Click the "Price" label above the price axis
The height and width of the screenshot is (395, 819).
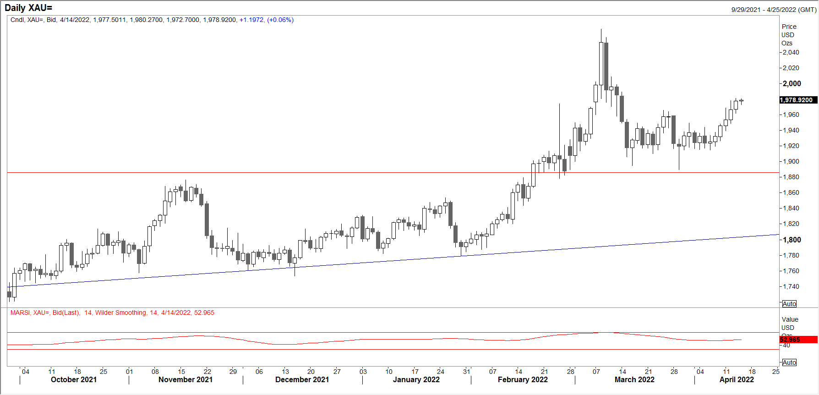point(789,27)
